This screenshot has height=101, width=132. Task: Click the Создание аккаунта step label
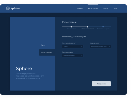[88, 29]
